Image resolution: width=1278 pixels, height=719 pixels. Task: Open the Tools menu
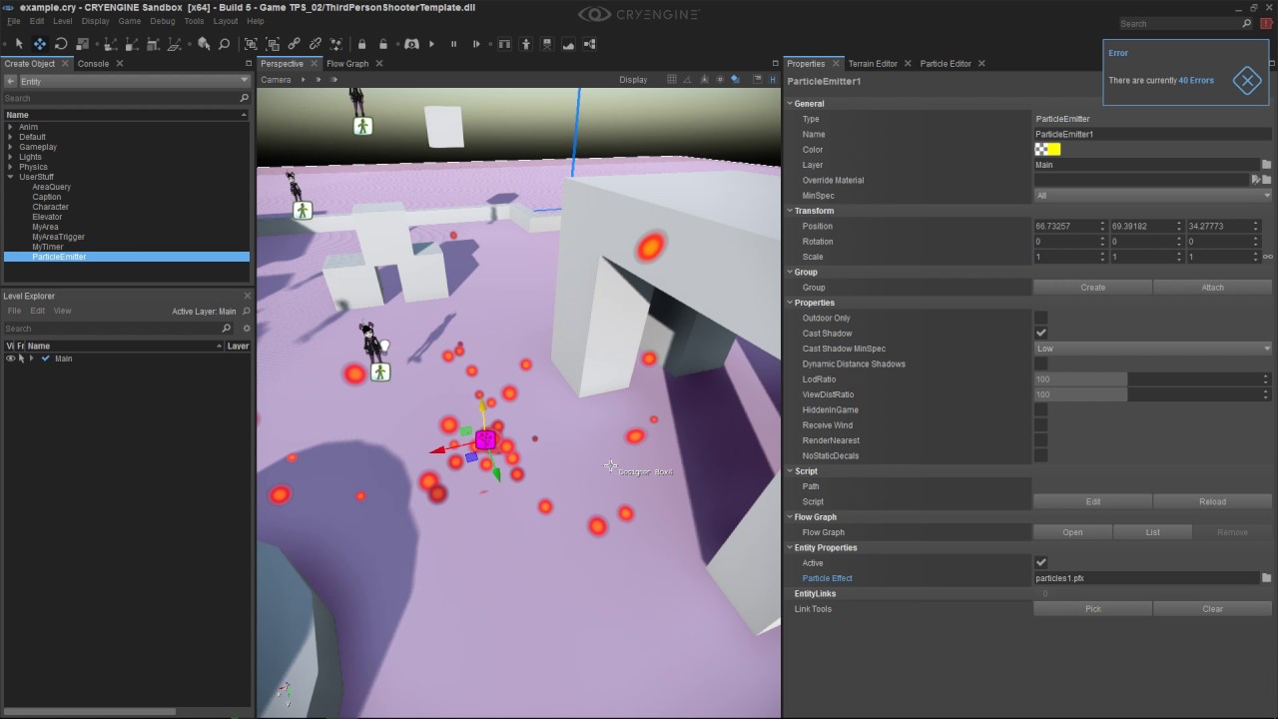(x=194, y=21)
